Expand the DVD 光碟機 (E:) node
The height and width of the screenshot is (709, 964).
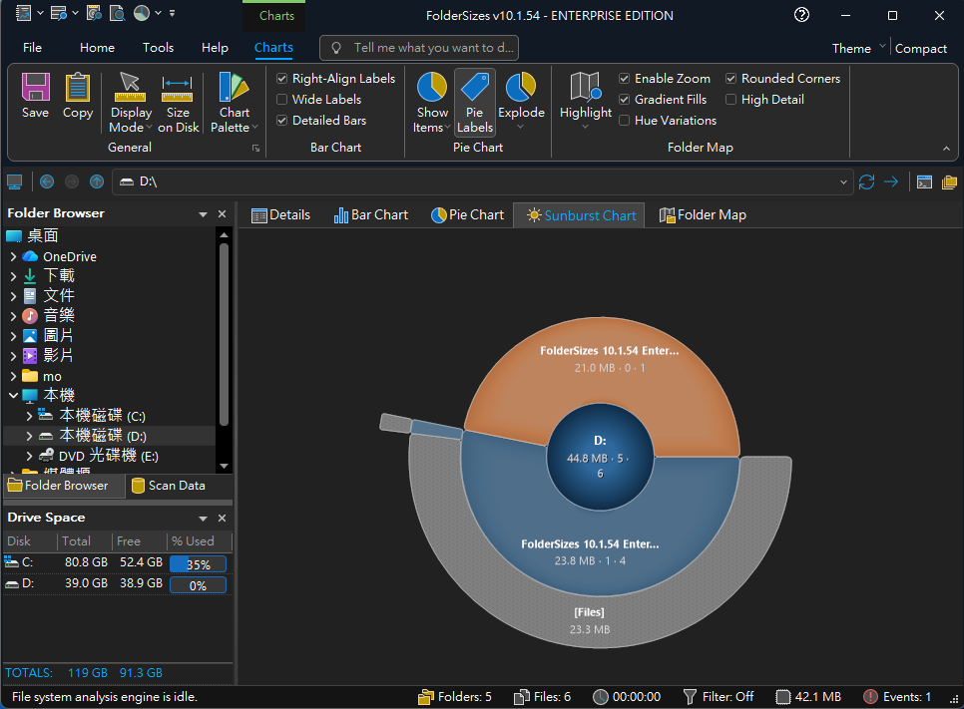pyautogui.click(x=29, y=456)
